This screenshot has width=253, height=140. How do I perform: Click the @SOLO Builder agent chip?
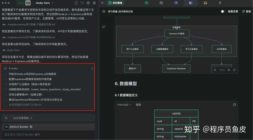[21, 127]
